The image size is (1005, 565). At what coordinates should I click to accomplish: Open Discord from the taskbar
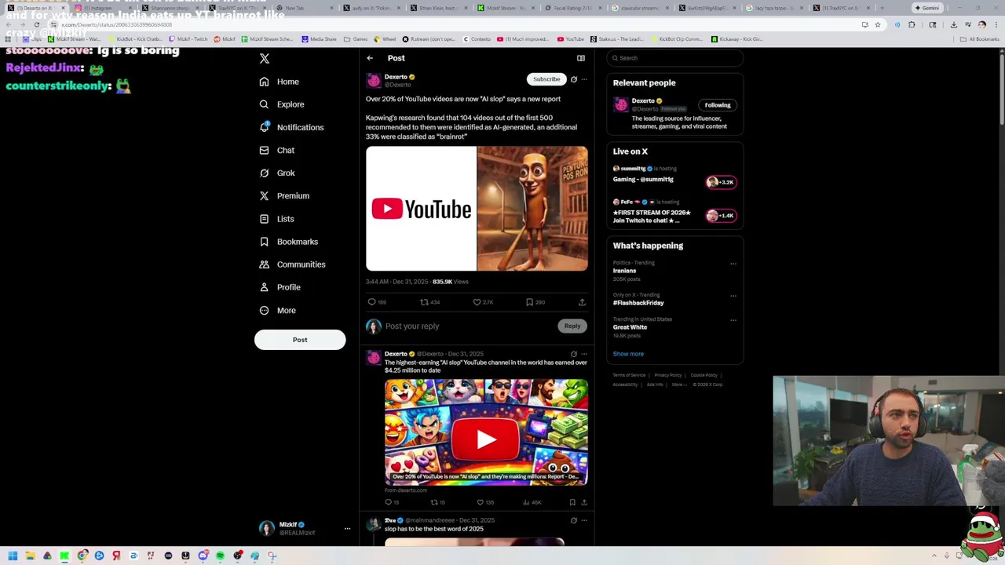coord(203,556)
